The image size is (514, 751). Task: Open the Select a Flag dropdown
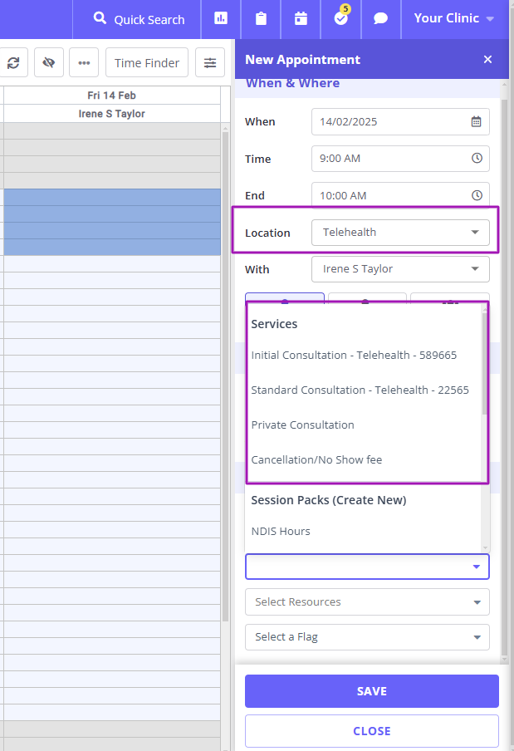click(x=367, y=637)
